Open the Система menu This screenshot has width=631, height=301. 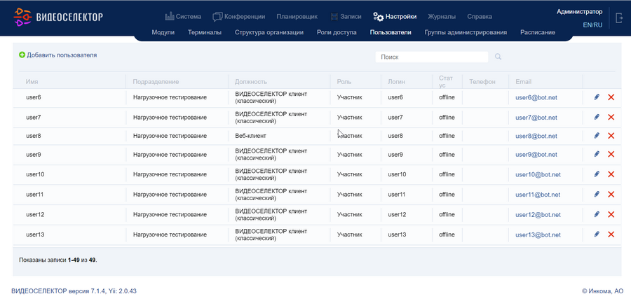click(x=183, y=17)
